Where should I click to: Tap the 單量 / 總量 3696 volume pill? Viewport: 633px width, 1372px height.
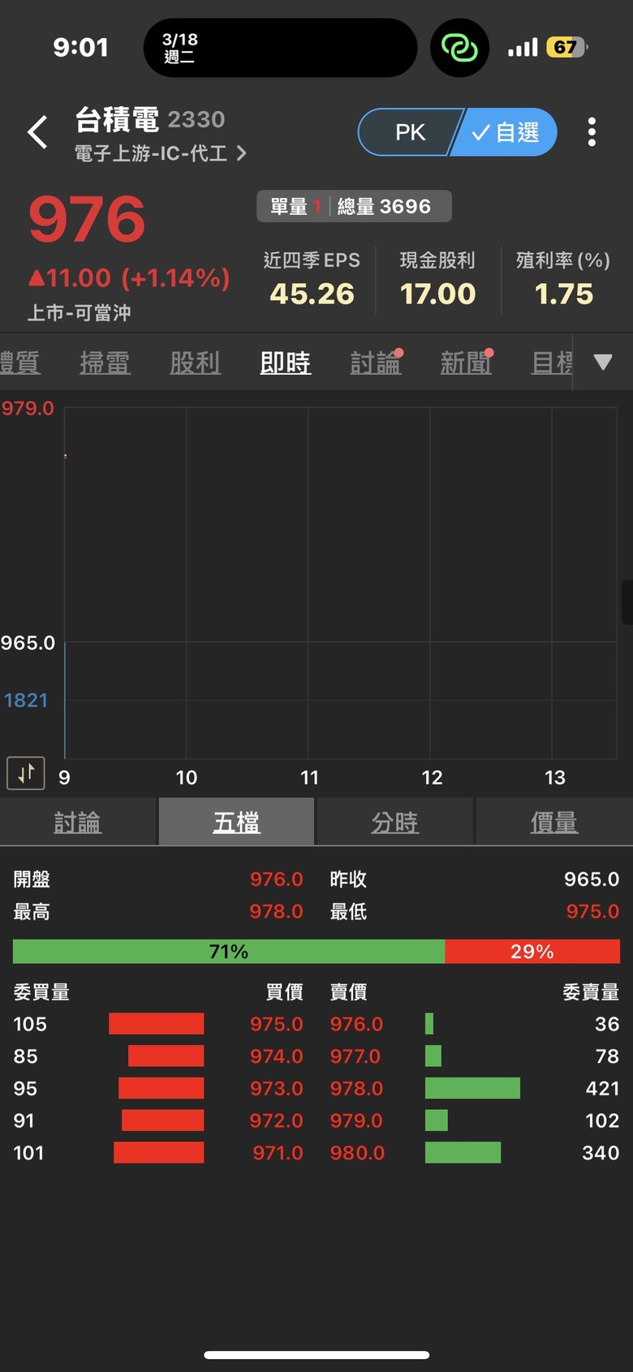pyautogui.click(x=354, y=206)
